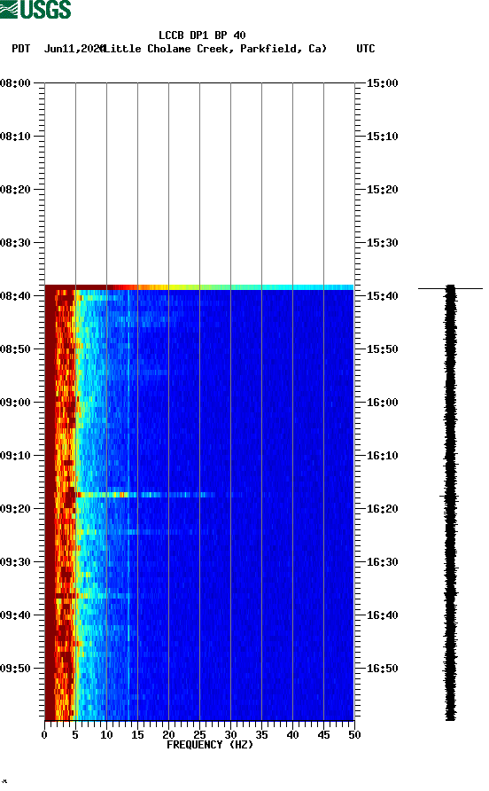Screen dimensions: 489x791
Task: Click the colored data-start band at 08:38
Action: pyautogui.click(x=199, y=287)
